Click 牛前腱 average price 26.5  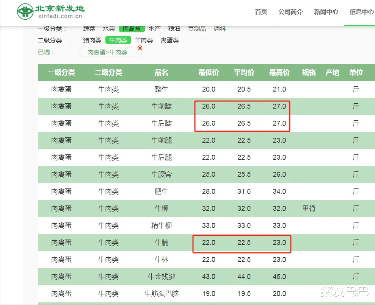244,106
